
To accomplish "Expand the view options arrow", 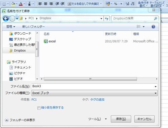I will click(143, 27).
